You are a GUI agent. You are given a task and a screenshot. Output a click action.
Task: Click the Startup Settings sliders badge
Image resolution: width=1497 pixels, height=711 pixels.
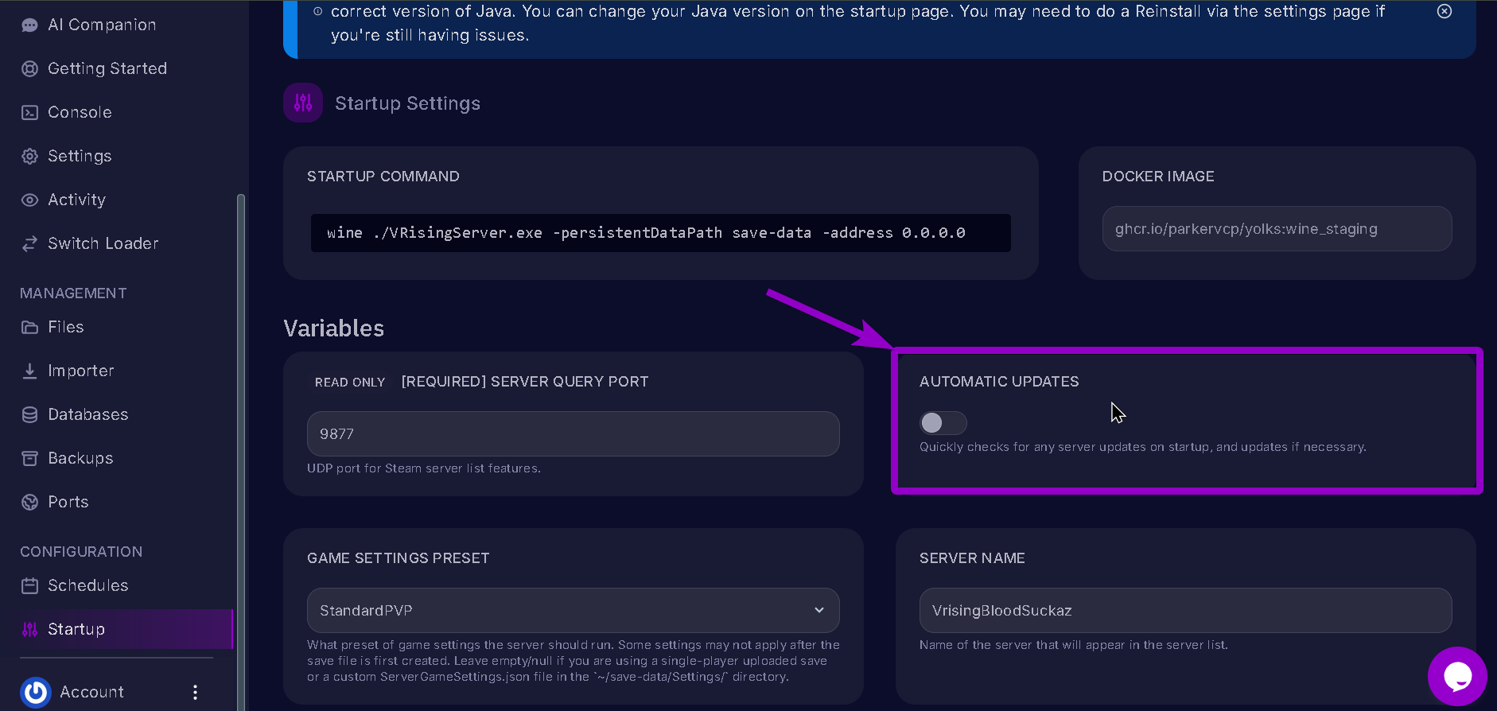click(x=302, y=103)
